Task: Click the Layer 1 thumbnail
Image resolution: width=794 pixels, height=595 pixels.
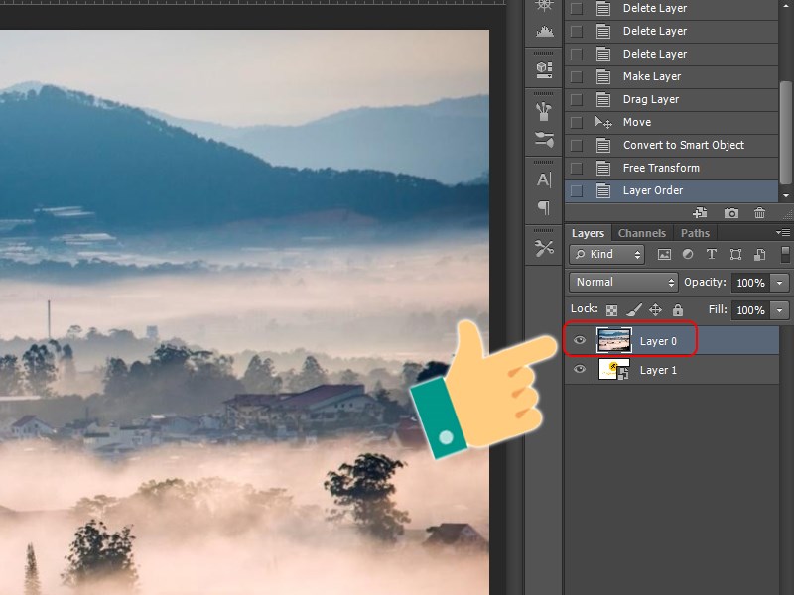Action: point(613,370)
